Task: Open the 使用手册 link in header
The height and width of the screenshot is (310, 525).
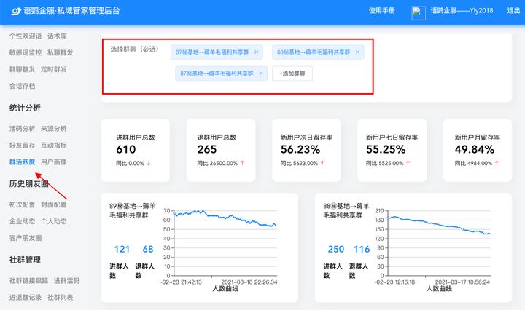Action: (x=381, y=11)
